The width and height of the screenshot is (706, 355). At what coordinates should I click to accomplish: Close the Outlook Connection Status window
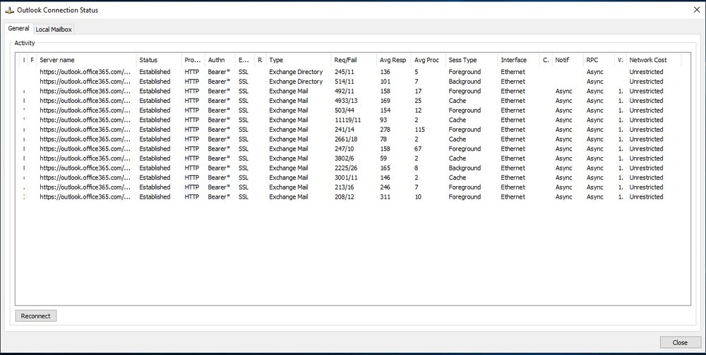(x=696, y=10)
